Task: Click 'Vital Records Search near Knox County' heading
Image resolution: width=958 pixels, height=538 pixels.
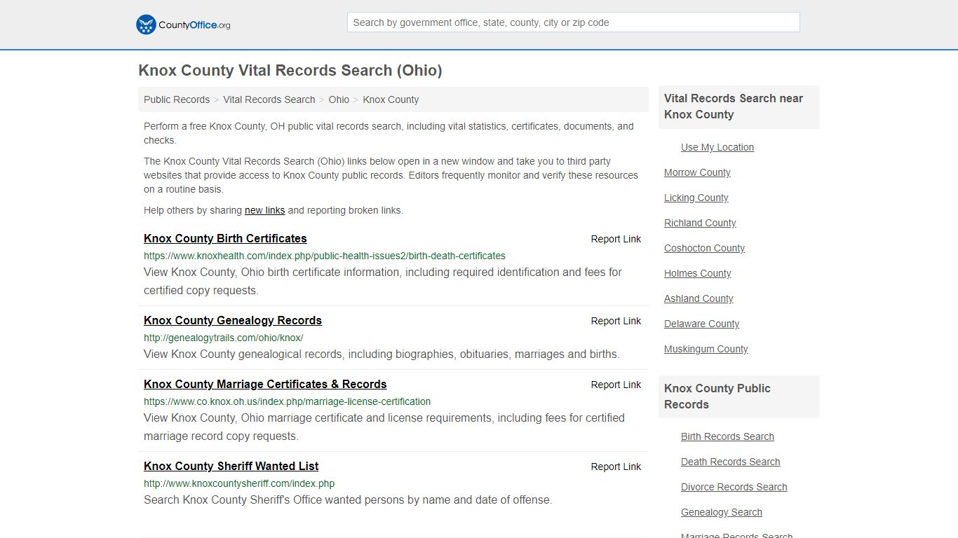Action: coord(734,106)
